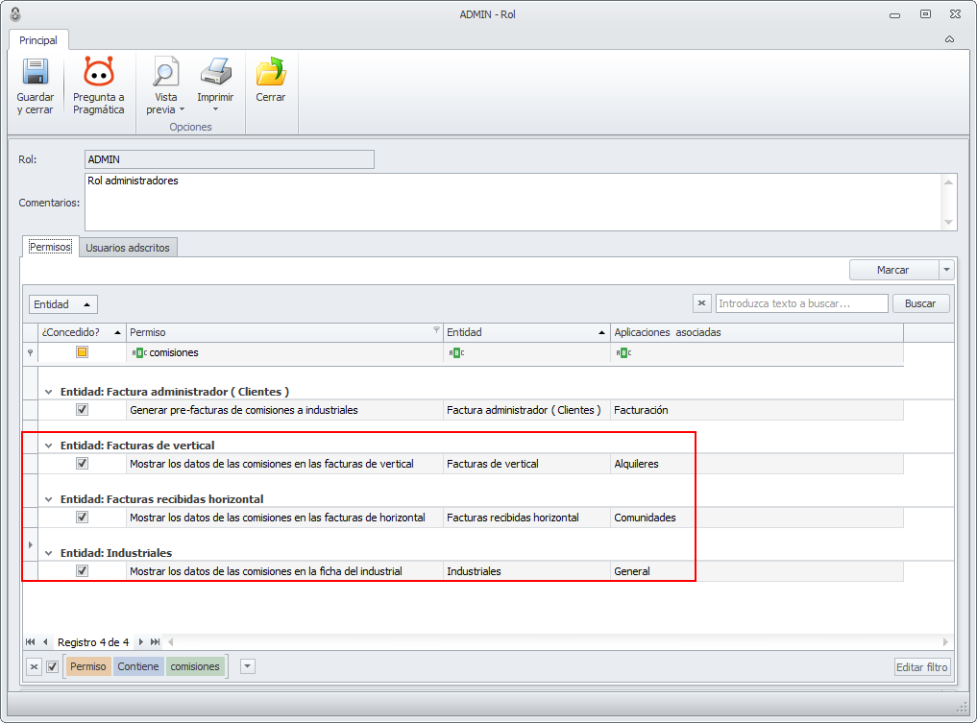Open the Vista previa dropdown arrow
Screen dimensions: 977x723
(182, 109)
